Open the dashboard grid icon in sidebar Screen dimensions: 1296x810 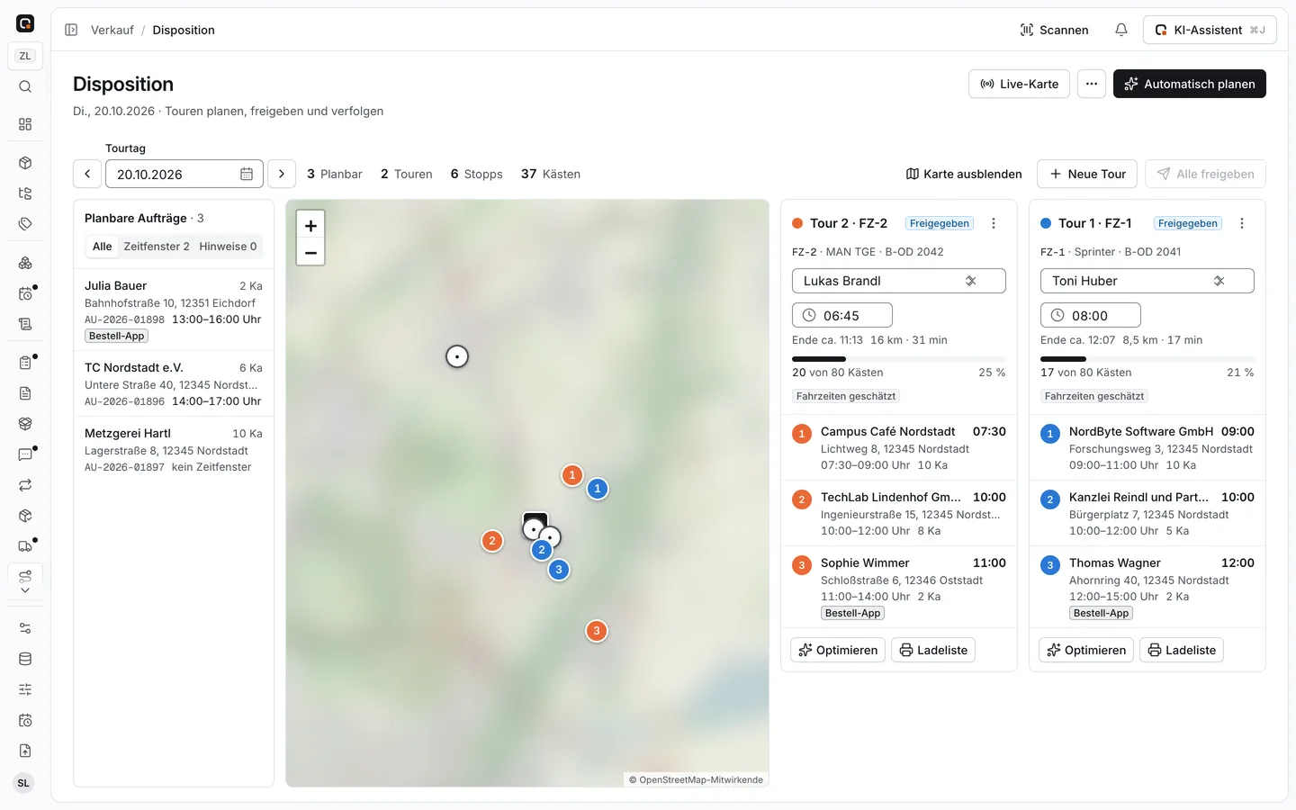click(x=25, y=124)
